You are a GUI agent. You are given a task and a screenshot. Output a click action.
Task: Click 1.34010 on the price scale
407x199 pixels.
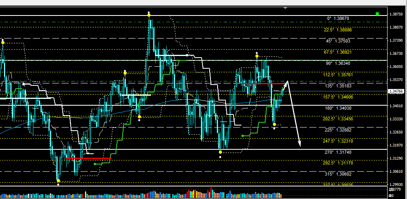pyautogui.click(x=396, y=106)
